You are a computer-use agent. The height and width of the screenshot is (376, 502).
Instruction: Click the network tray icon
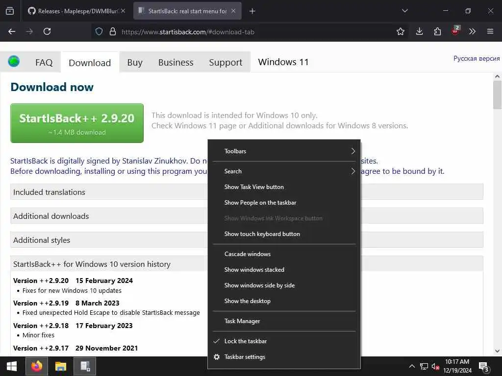[424, 366]
